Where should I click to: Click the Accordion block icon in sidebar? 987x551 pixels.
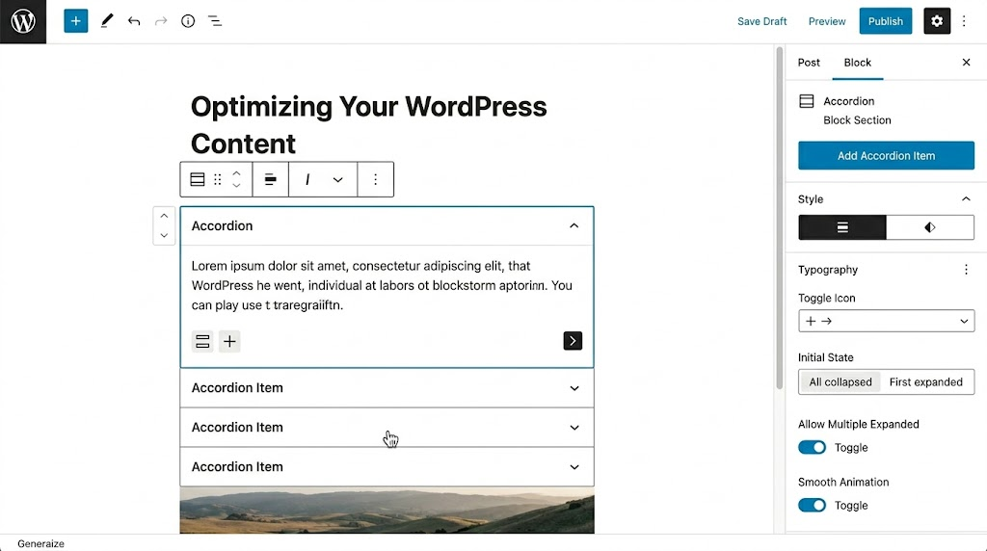coord(807,101)
